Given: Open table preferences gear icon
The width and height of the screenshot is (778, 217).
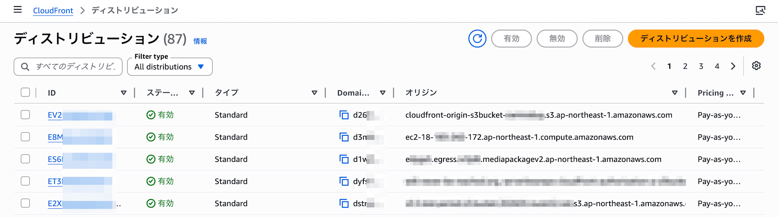Looking at the screenshot, I should click(x=756, y=66).
